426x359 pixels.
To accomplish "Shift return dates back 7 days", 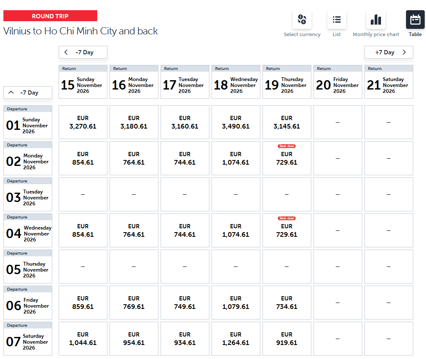I will click(83, 52).
